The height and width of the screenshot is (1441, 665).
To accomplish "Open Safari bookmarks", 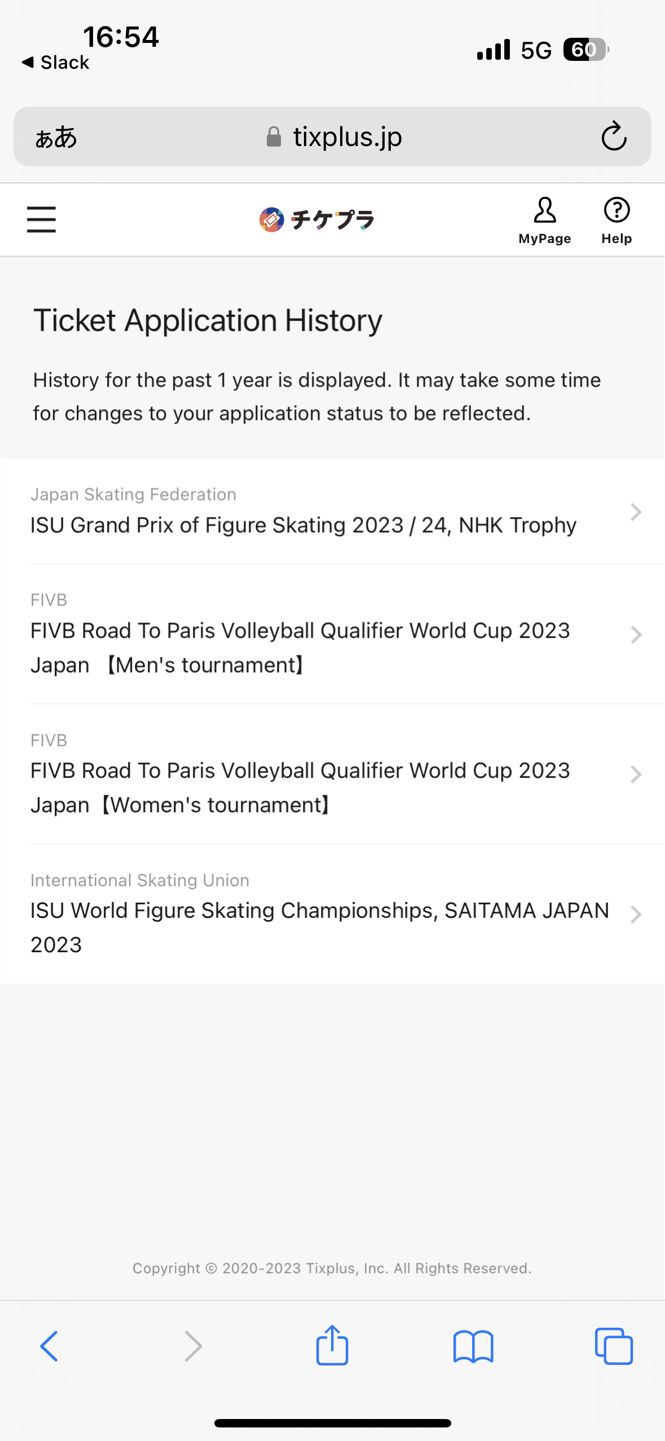I will coord(473,1346).
